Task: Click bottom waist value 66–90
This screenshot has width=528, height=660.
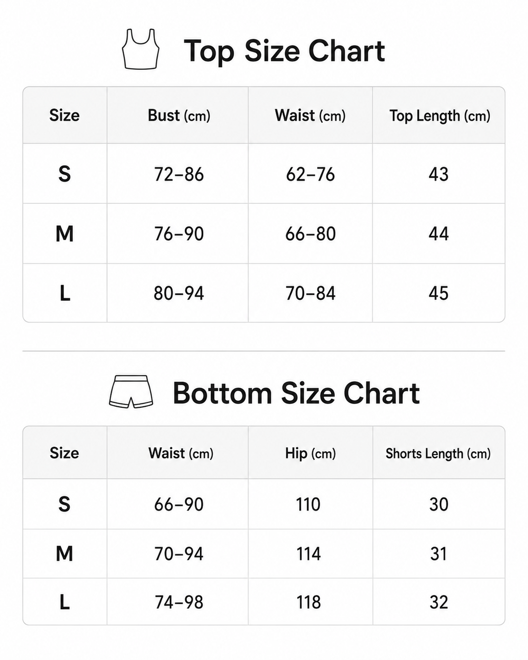Action: point(179,505)
